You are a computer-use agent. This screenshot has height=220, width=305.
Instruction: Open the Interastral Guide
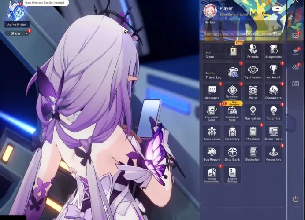(212, 113)
